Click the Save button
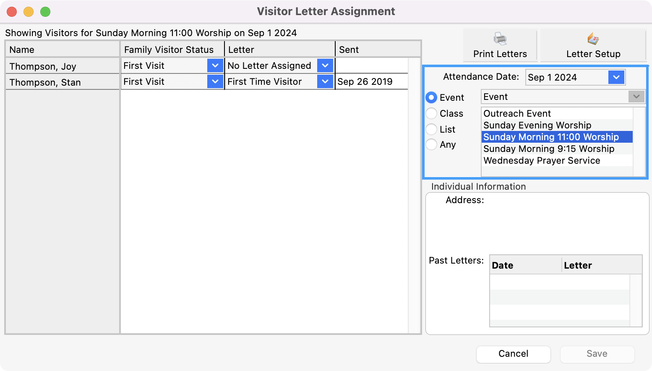The image size is (652, 371). (597, 354)
